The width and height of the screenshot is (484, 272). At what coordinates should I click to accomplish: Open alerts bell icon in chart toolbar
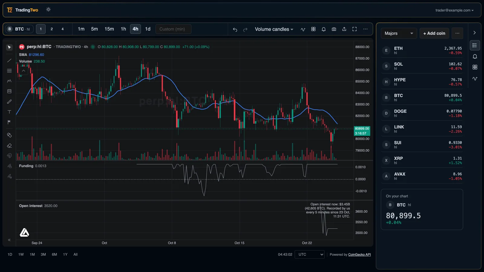click(324, 29)
